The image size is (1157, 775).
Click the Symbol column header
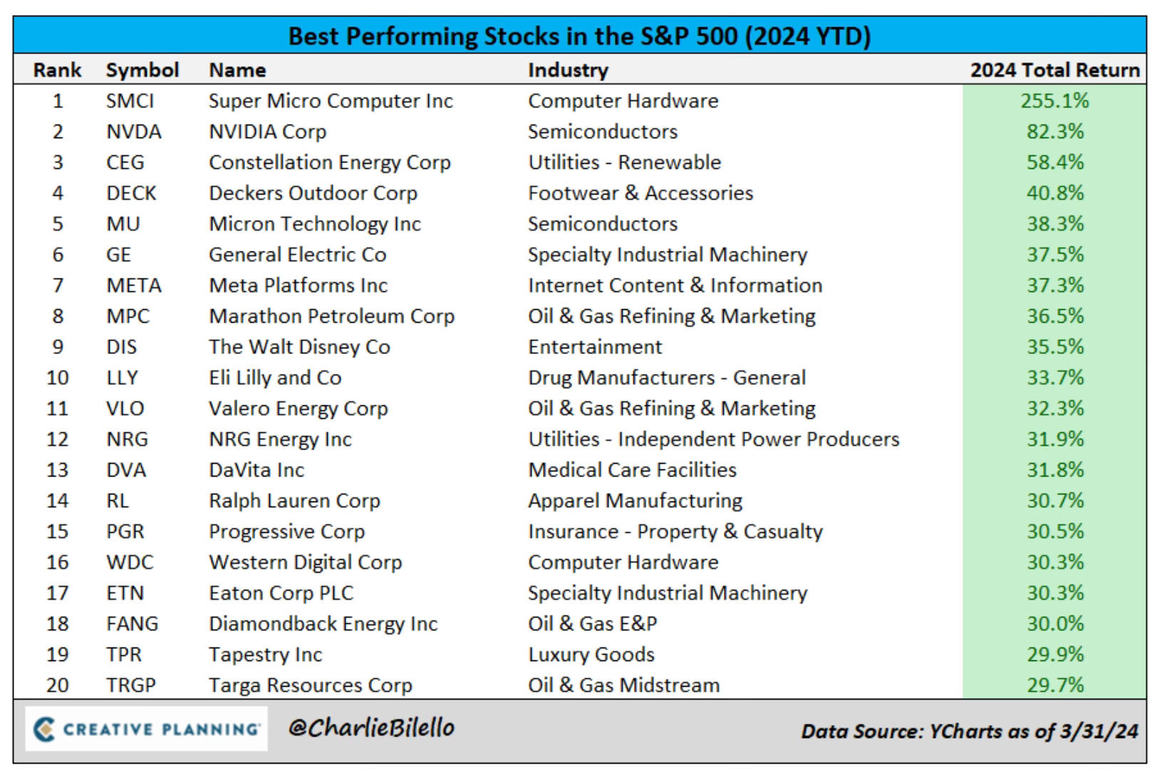point(142,70)
